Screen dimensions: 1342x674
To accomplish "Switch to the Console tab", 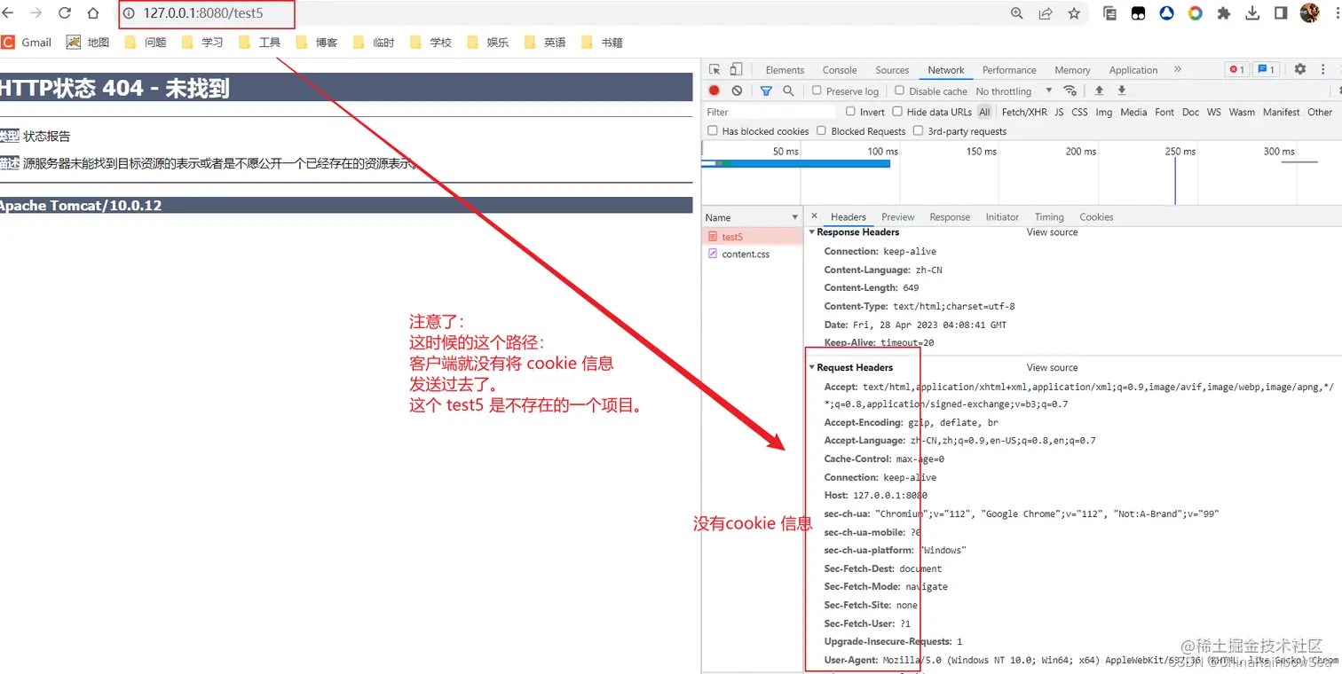I will click(840, 70).
